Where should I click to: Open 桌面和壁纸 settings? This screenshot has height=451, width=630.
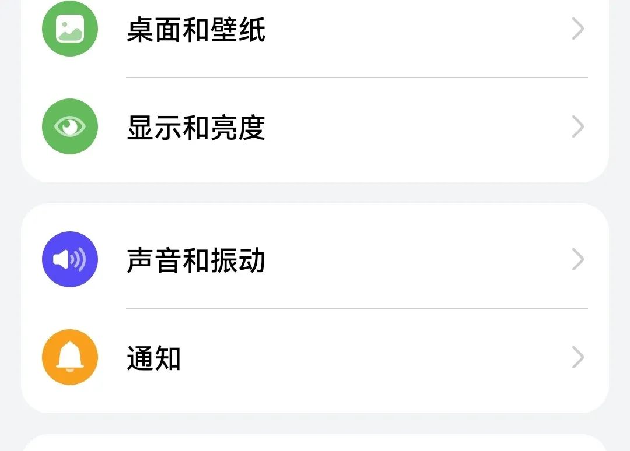point(315,28)
